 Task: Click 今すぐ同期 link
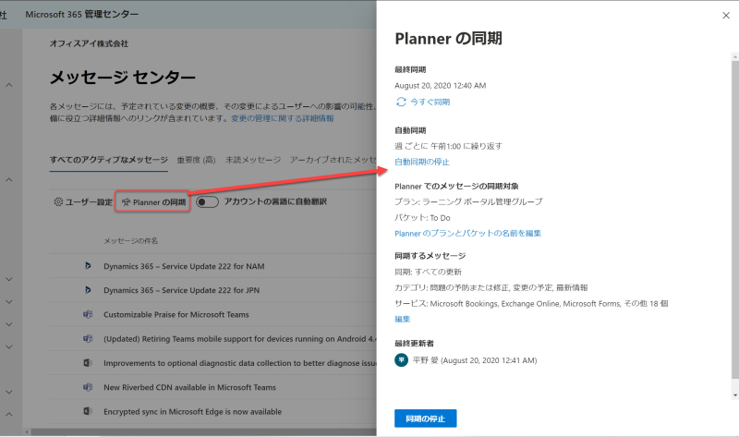click(x=430, y=102)
